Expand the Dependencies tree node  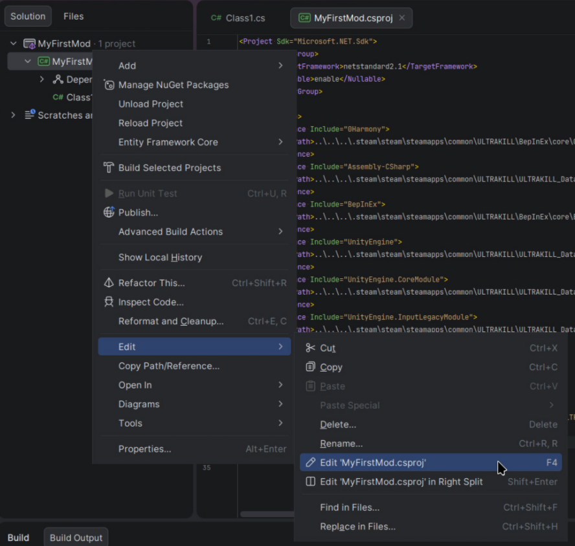[x=42, y=80]
